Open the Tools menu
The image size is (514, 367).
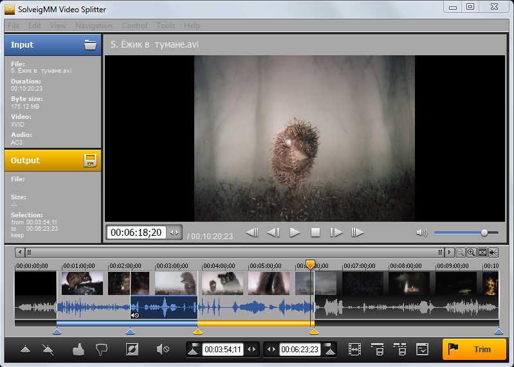165,26
